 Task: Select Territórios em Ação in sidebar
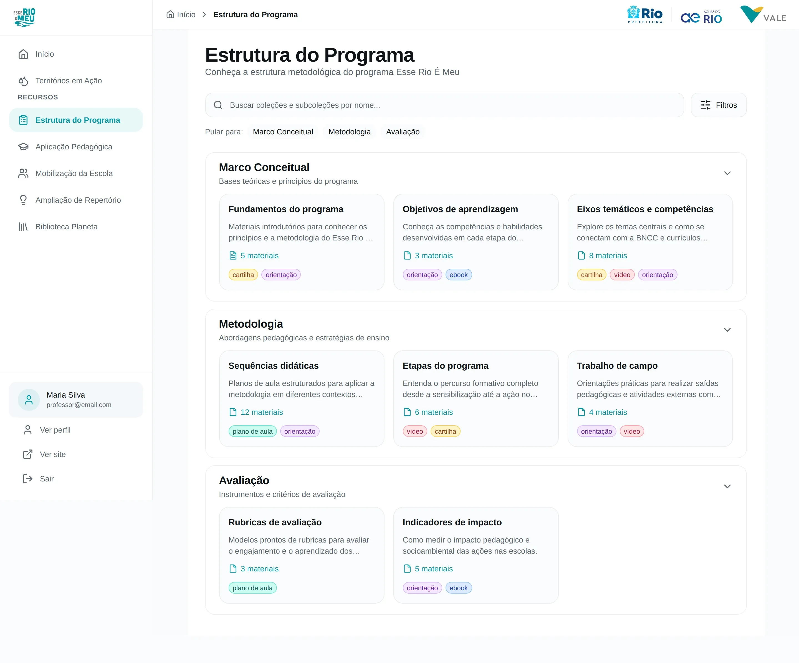(76, 81)
